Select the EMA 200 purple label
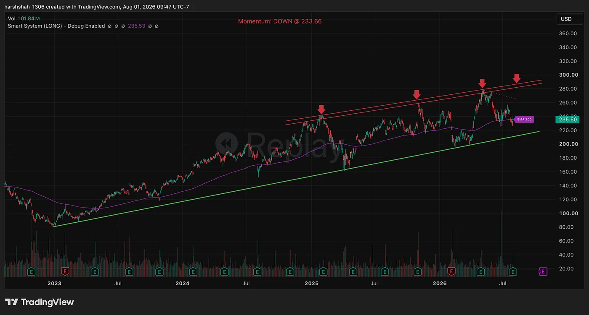 click(x=524, y=120)
